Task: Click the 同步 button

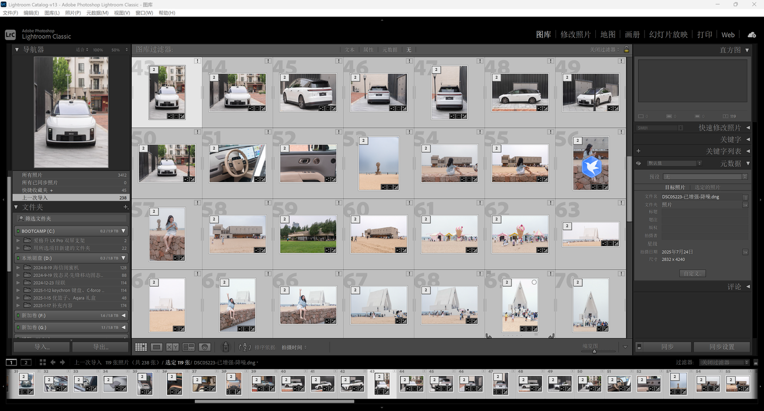Action: pos(667,347)
